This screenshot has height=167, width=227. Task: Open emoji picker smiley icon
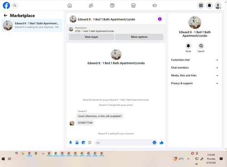tap(154, 142)
